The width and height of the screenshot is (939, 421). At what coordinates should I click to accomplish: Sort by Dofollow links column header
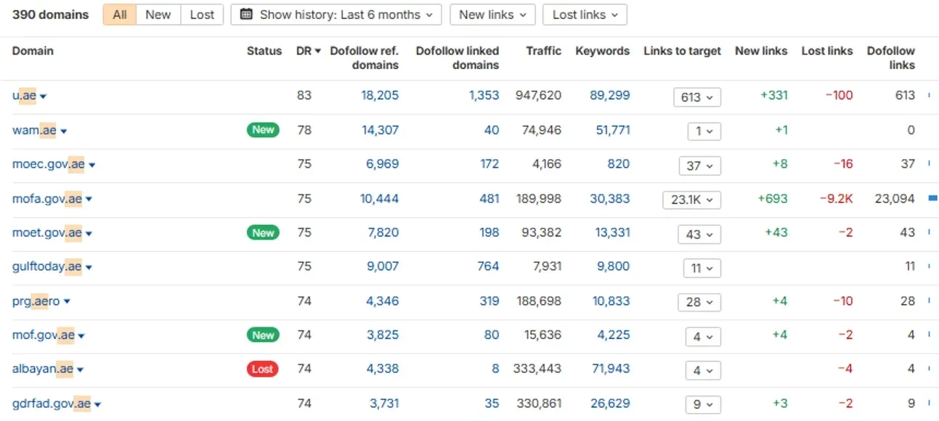[891, 58]
